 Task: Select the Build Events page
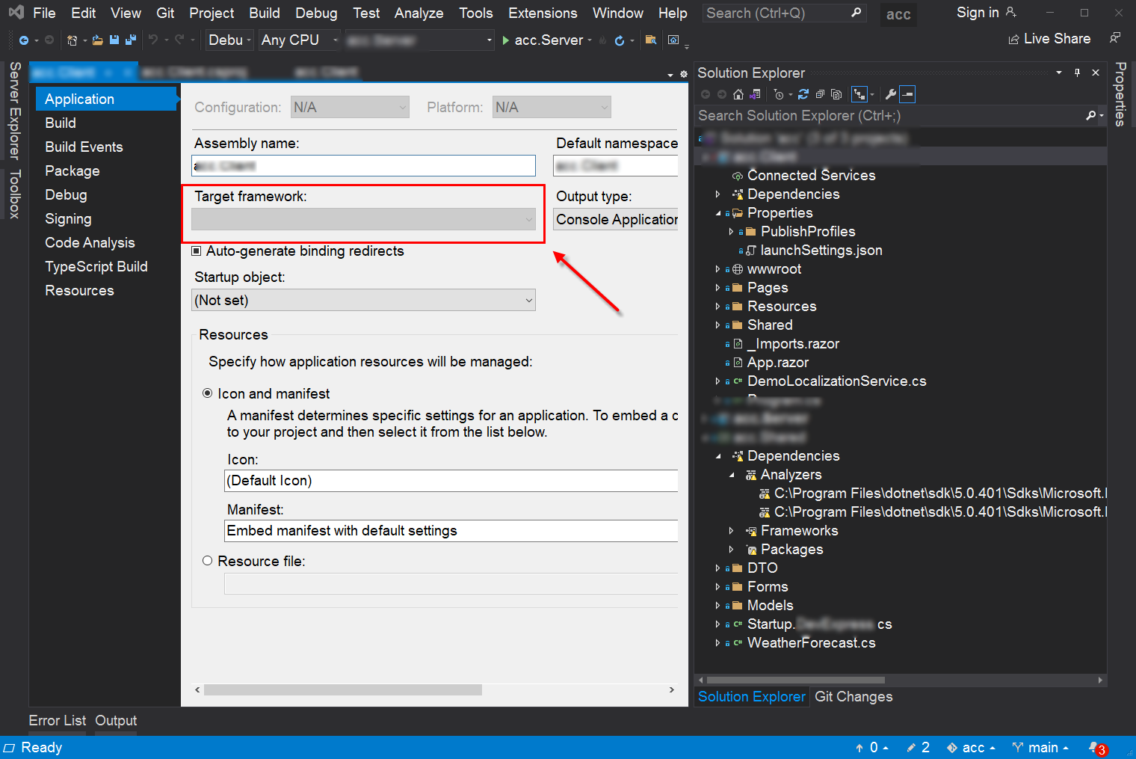click(84, 147)
